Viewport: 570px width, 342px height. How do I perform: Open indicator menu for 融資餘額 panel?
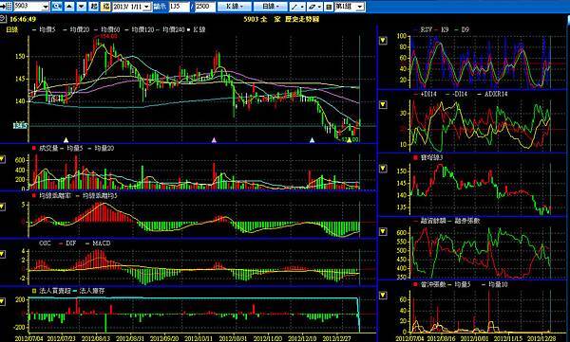click(383, 232)
